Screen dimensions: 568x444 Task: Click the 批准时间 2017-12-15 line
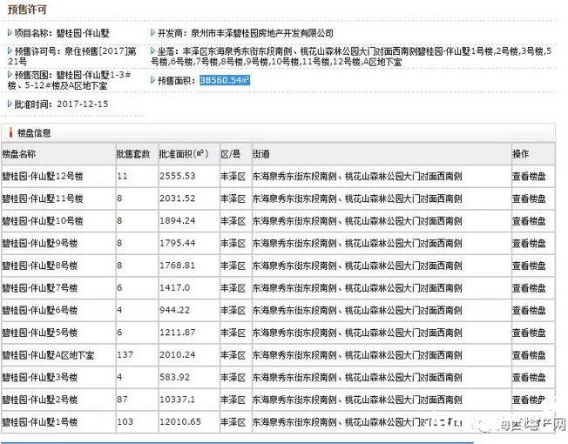pyautogui.click(x=58, y=104)
